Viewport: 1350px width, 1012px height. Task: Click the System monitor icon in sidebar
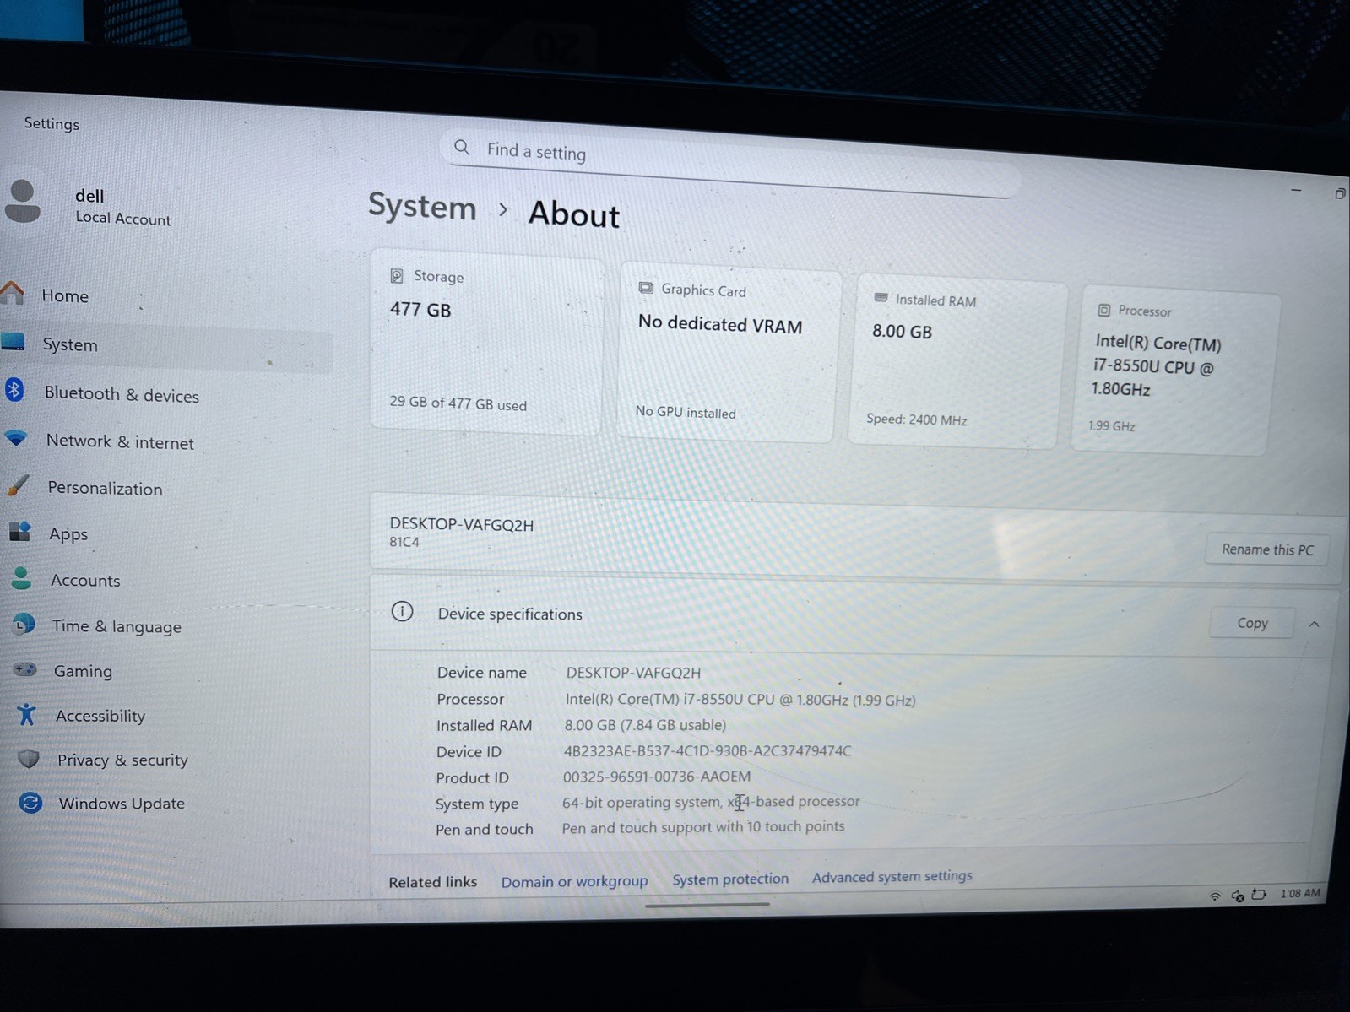click(14, 342)
